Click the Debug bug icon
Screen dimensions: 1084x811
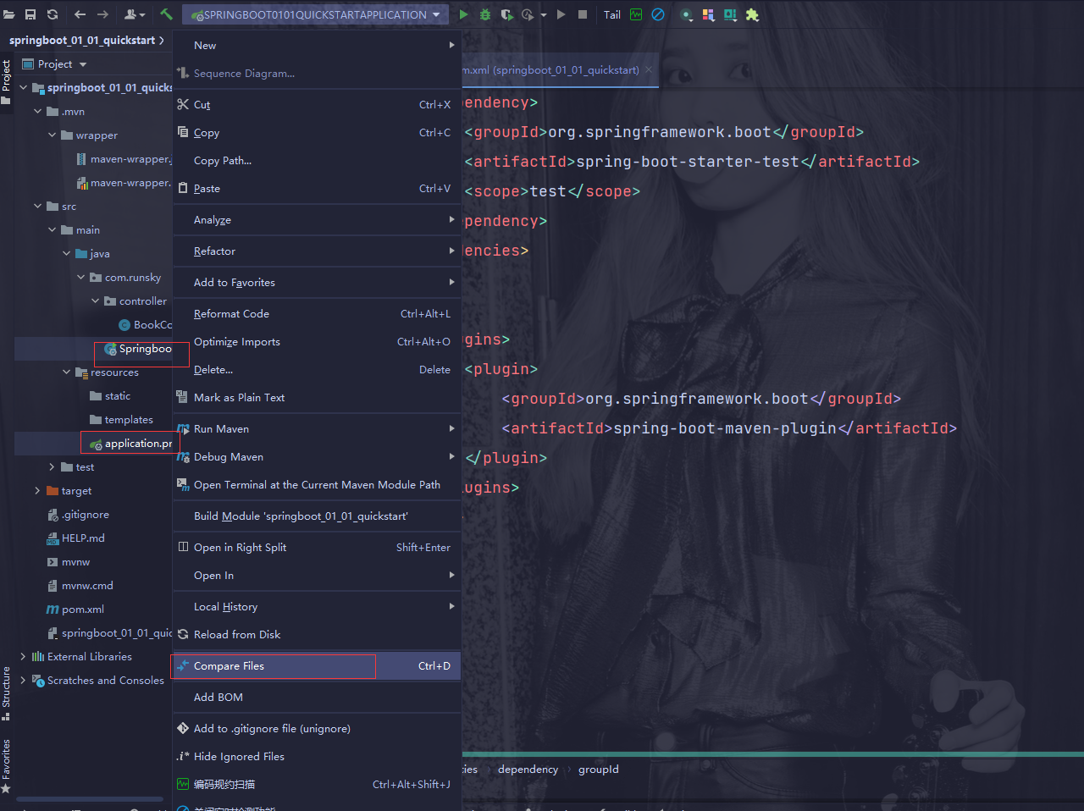[485, 14]
